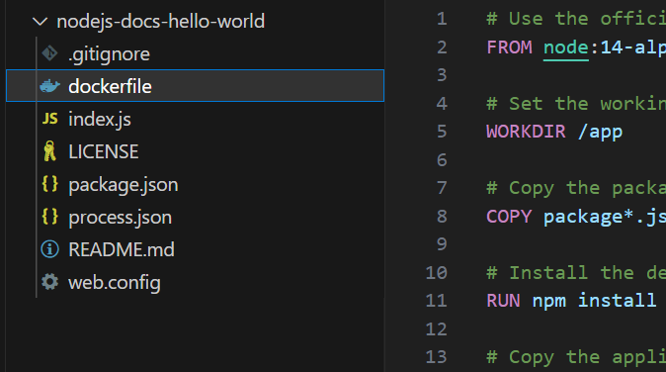The image size is (666, 372).
Task: Click the RUN keyword on line 11
Action: point(503,301)
